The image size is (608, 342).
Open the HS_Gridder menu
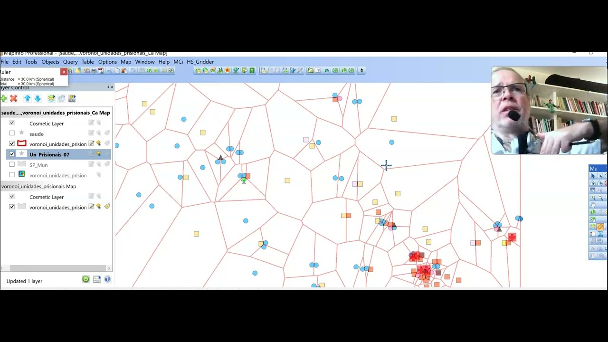pos(200,62)
